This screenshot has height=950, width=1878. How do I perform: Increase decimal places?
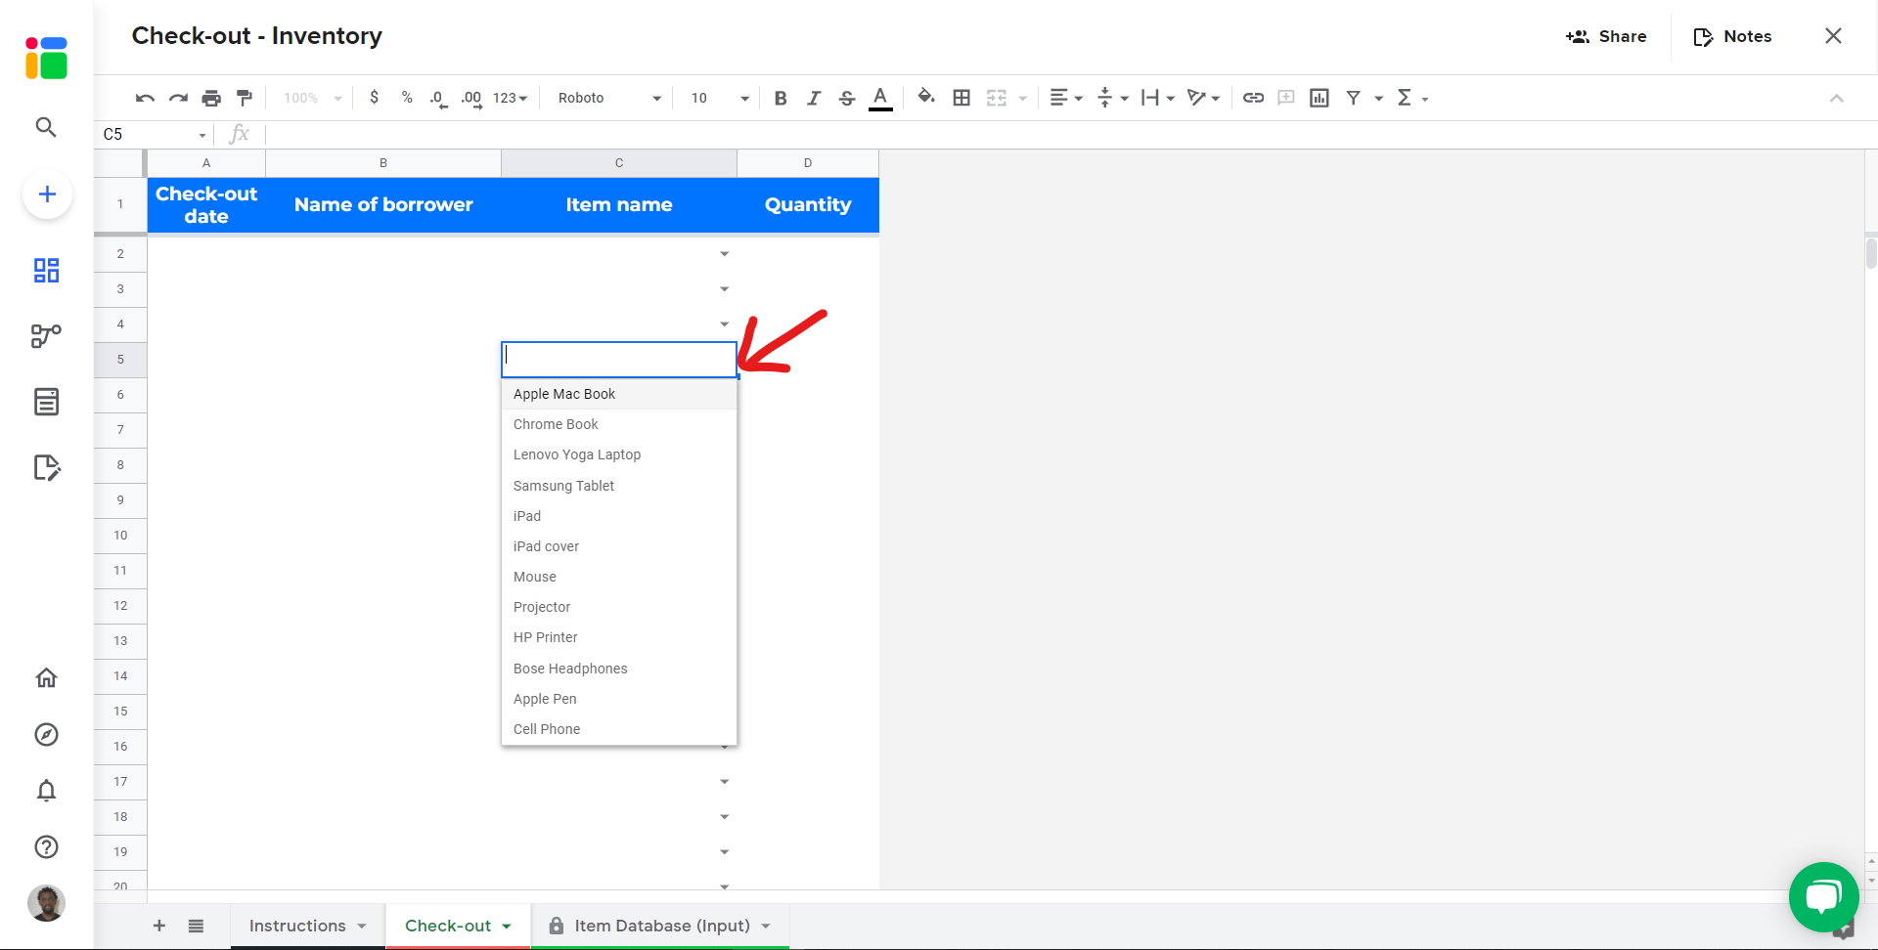[x=471, y=99]
